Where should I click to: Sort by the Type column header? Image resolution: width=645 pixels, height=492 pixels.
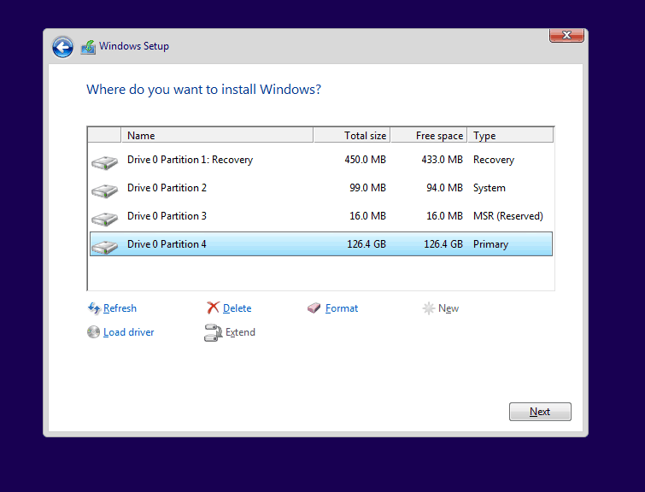pos(510,135)
